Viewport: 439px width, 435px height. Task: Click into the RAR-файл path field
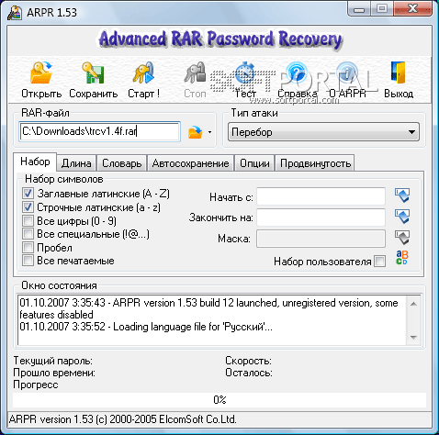(x=99, y=131)
